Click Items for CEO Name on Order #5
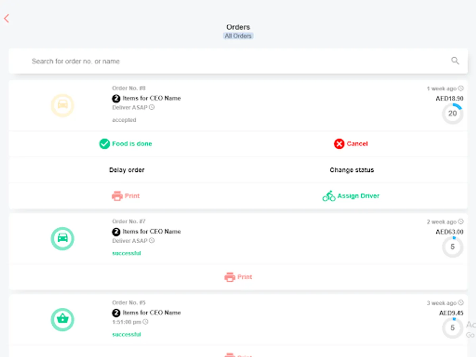 pyautogui.click(x=152, y=313)
